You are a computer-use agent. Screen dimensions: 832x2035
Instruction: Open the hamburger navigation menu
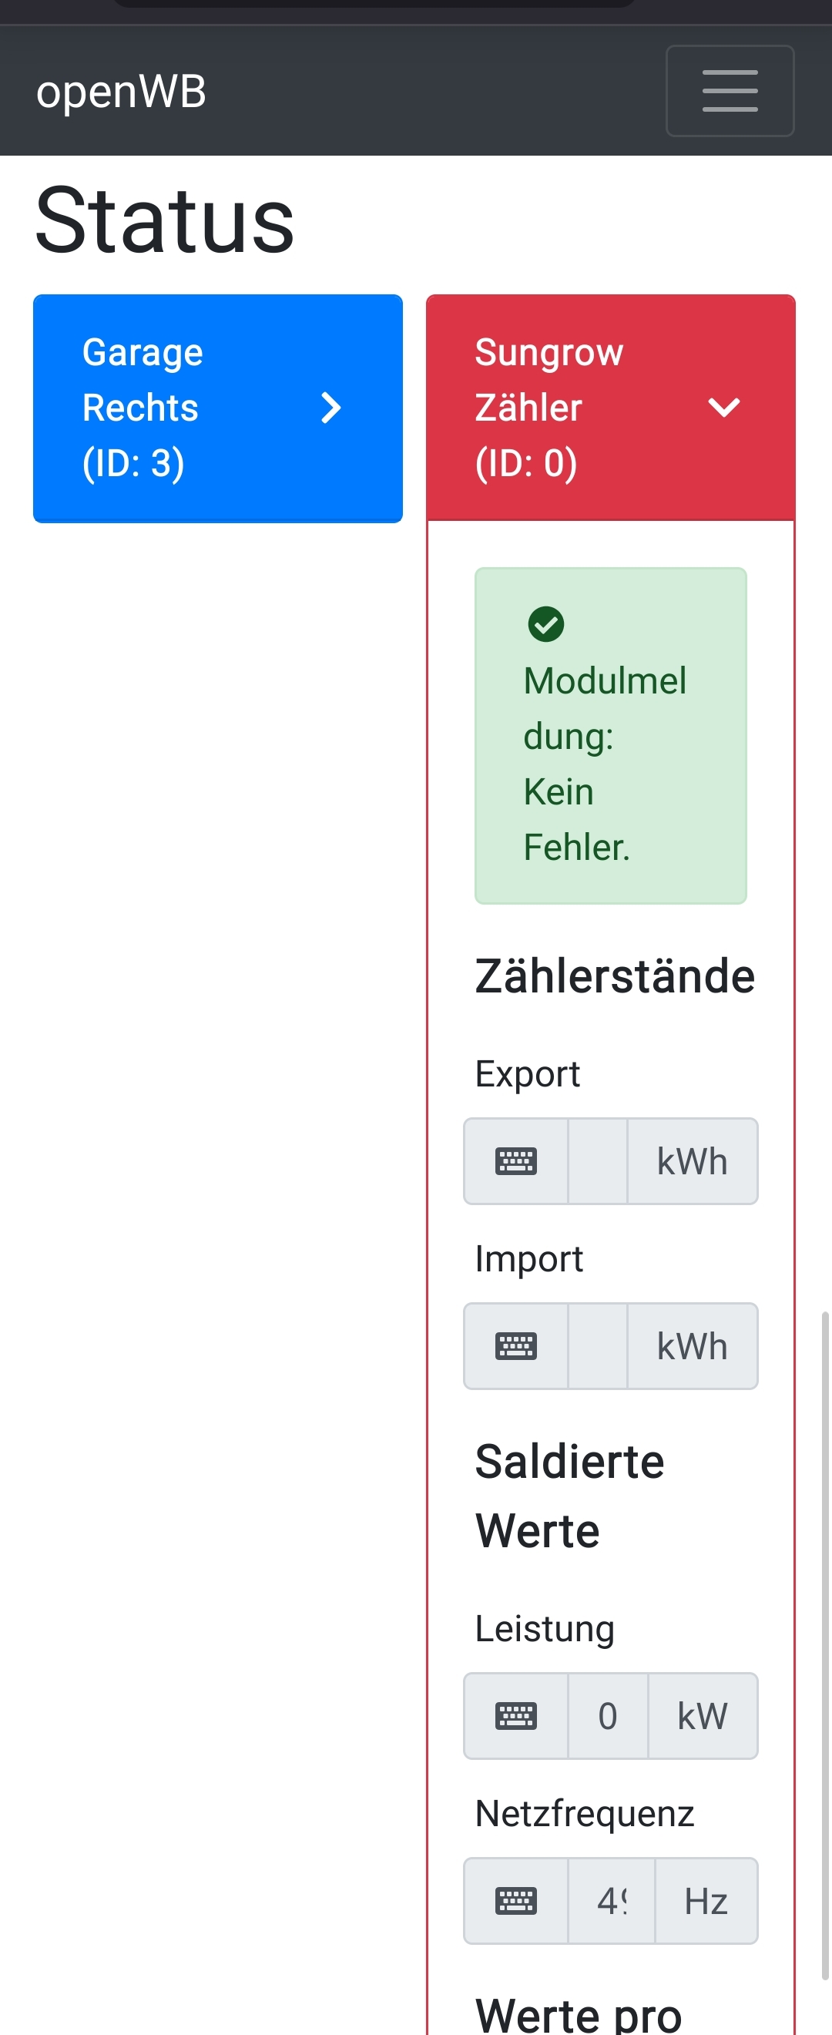tap(730, 91)
